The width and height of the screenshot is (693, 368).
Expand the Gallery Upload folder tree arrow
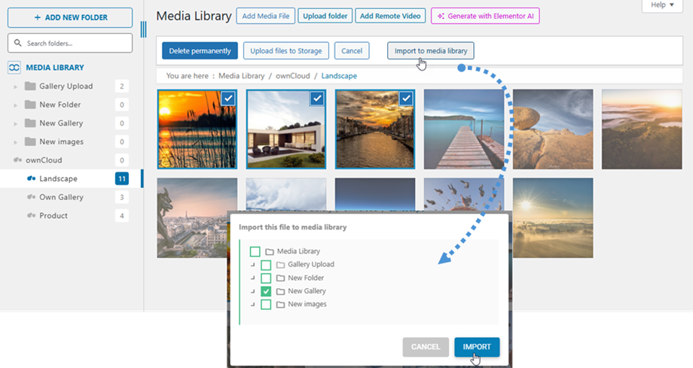(16, 87)
